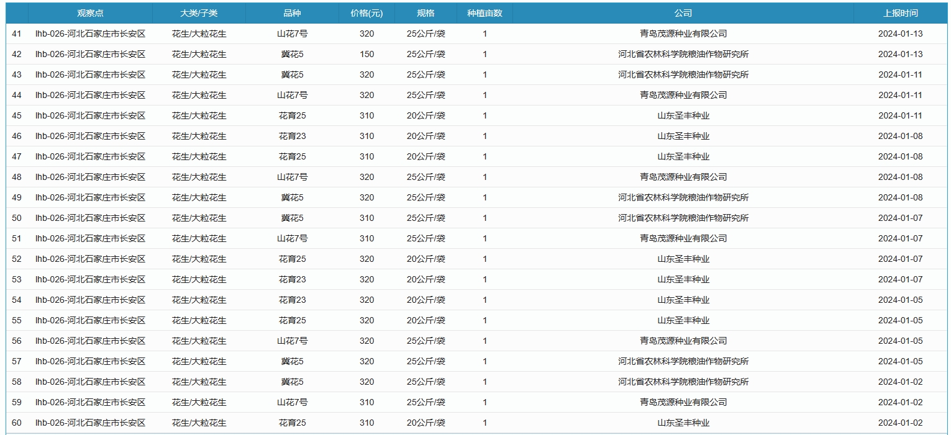Click the 种植亩数 column header
This screenshot has width=951, height=435.
485,13
